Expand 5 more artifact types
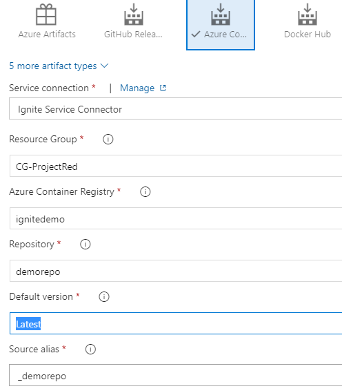Image resolution: width=342 pixels, height=391 pixels. [59, 66]
